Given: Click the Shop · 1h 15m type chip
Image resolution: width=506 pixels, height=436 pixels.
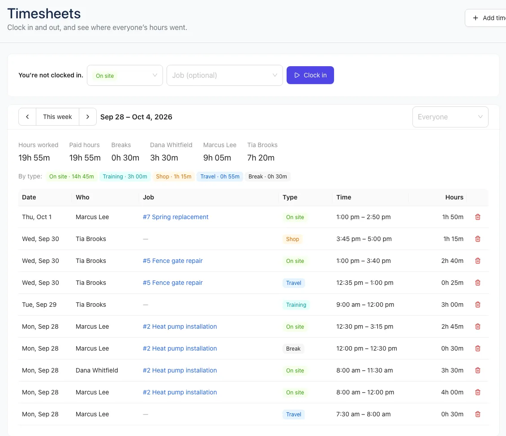Looking at the screenshot, I should [x=174, y=177].
